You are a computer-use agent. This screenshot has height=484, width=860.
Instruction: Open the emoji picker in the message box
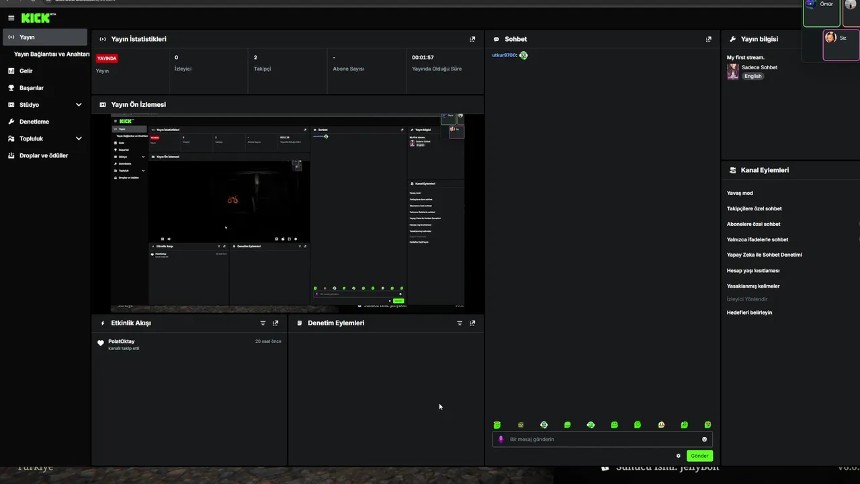click(x=704, y=439)
